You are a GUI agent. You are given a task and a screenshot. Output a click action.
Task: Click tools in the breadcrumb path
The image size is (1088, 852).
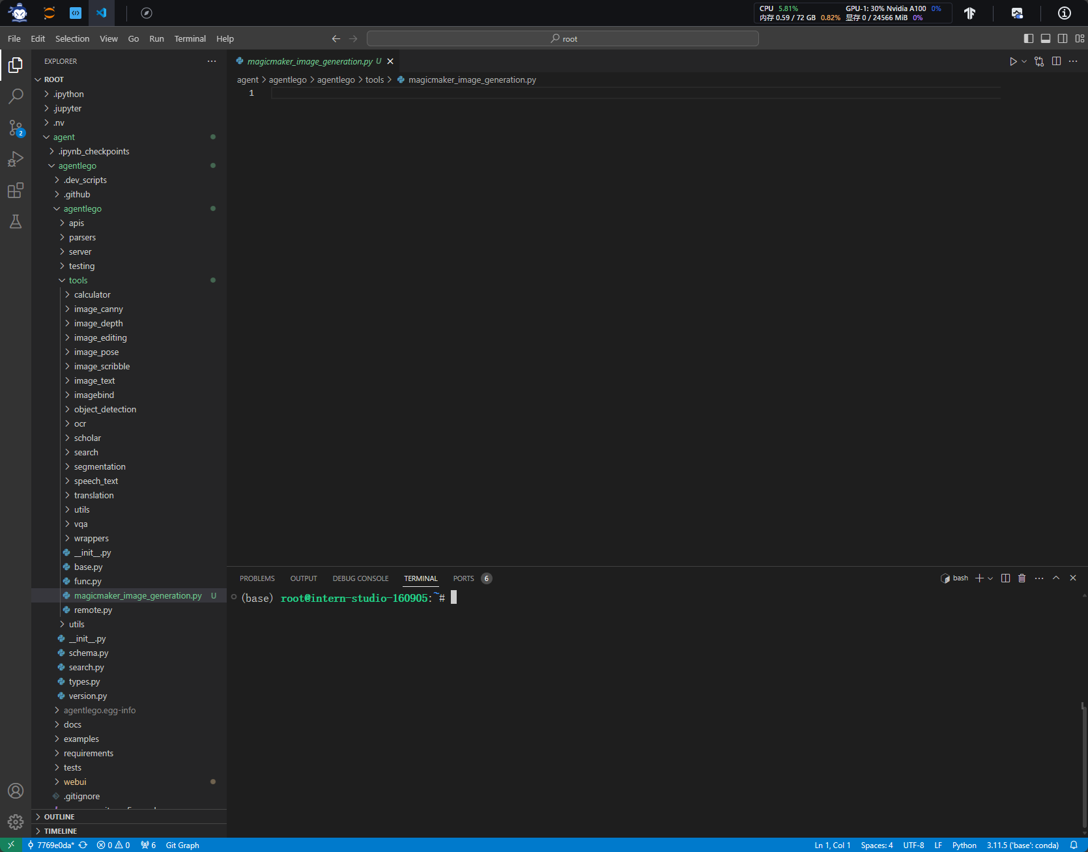coord(375,80)
